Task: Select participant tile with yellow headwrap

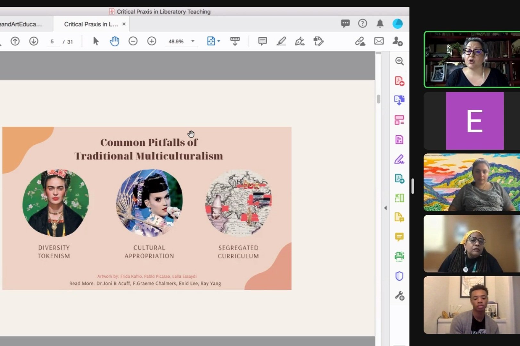Action: [x=472, y=244]
